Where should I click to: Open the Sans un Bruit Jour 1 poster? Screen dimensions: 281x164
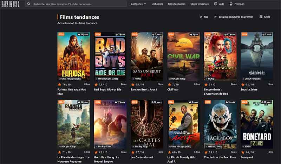147,56
